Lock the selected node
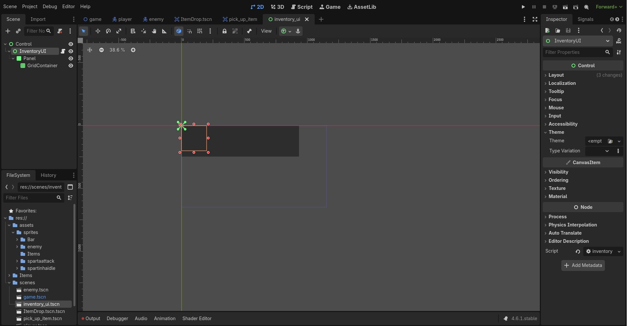The height and width of the screenshot is (326, 627). [x=225, y=31]
